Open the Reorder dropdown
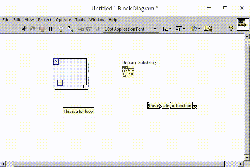The width and height of the screenshot is (250, 167). click(195, 29)
